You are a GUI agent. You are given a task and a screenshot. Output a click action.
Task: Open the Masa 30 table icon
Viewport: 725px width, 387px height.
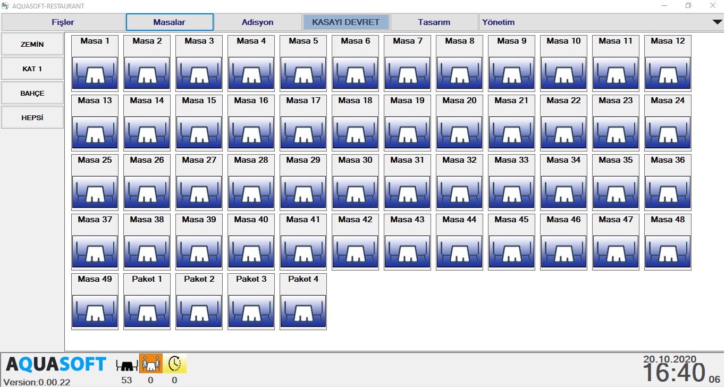(355, 192)
